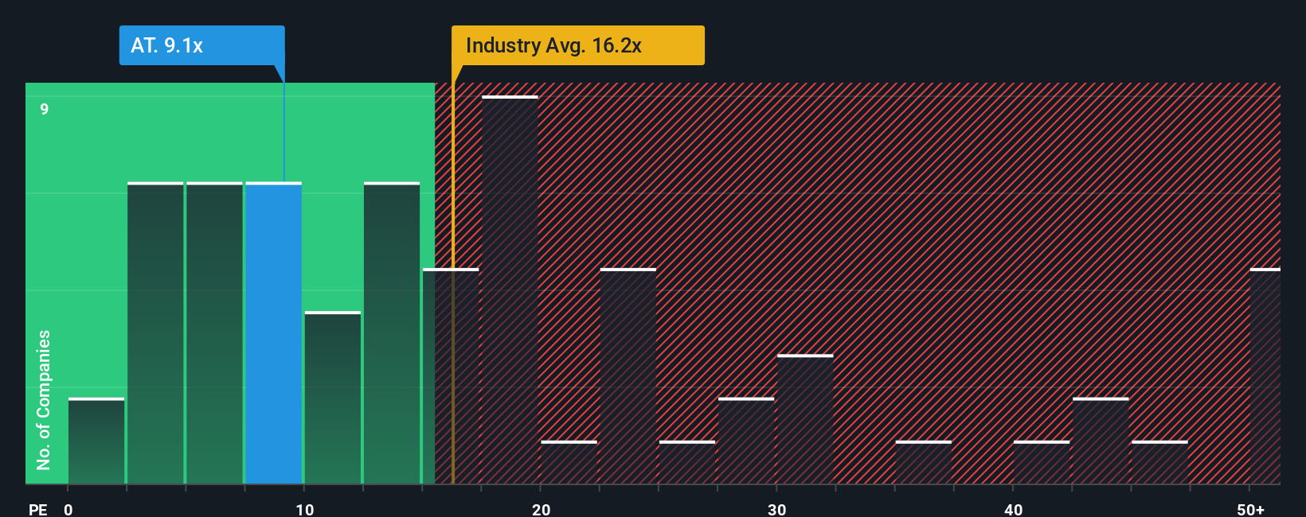This screenshot has height=517, width=1306.
Task: Click the x-axis label 10
Action: [305, 509]
